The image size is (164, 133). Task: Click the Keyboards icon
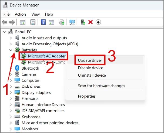coord(17,117)
